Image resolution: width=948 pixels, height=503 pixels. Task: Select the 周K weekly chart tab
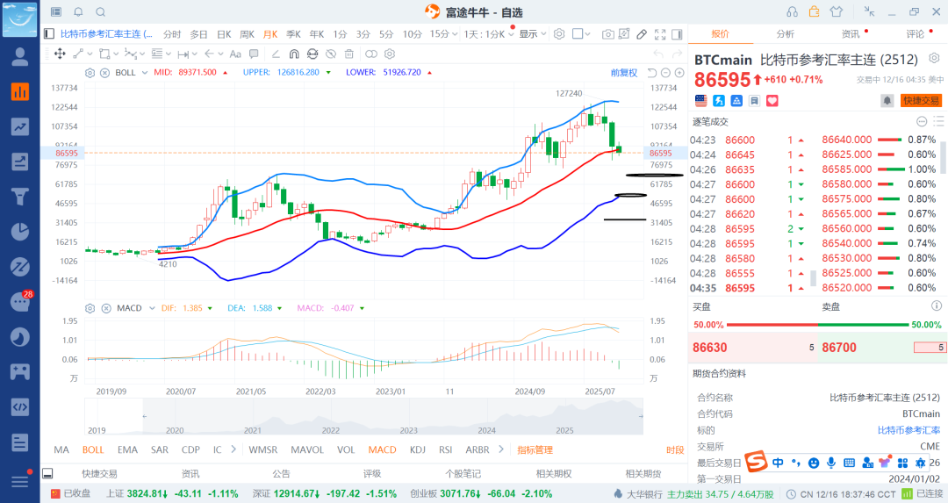pyautogui.click(x=247, y=34)
